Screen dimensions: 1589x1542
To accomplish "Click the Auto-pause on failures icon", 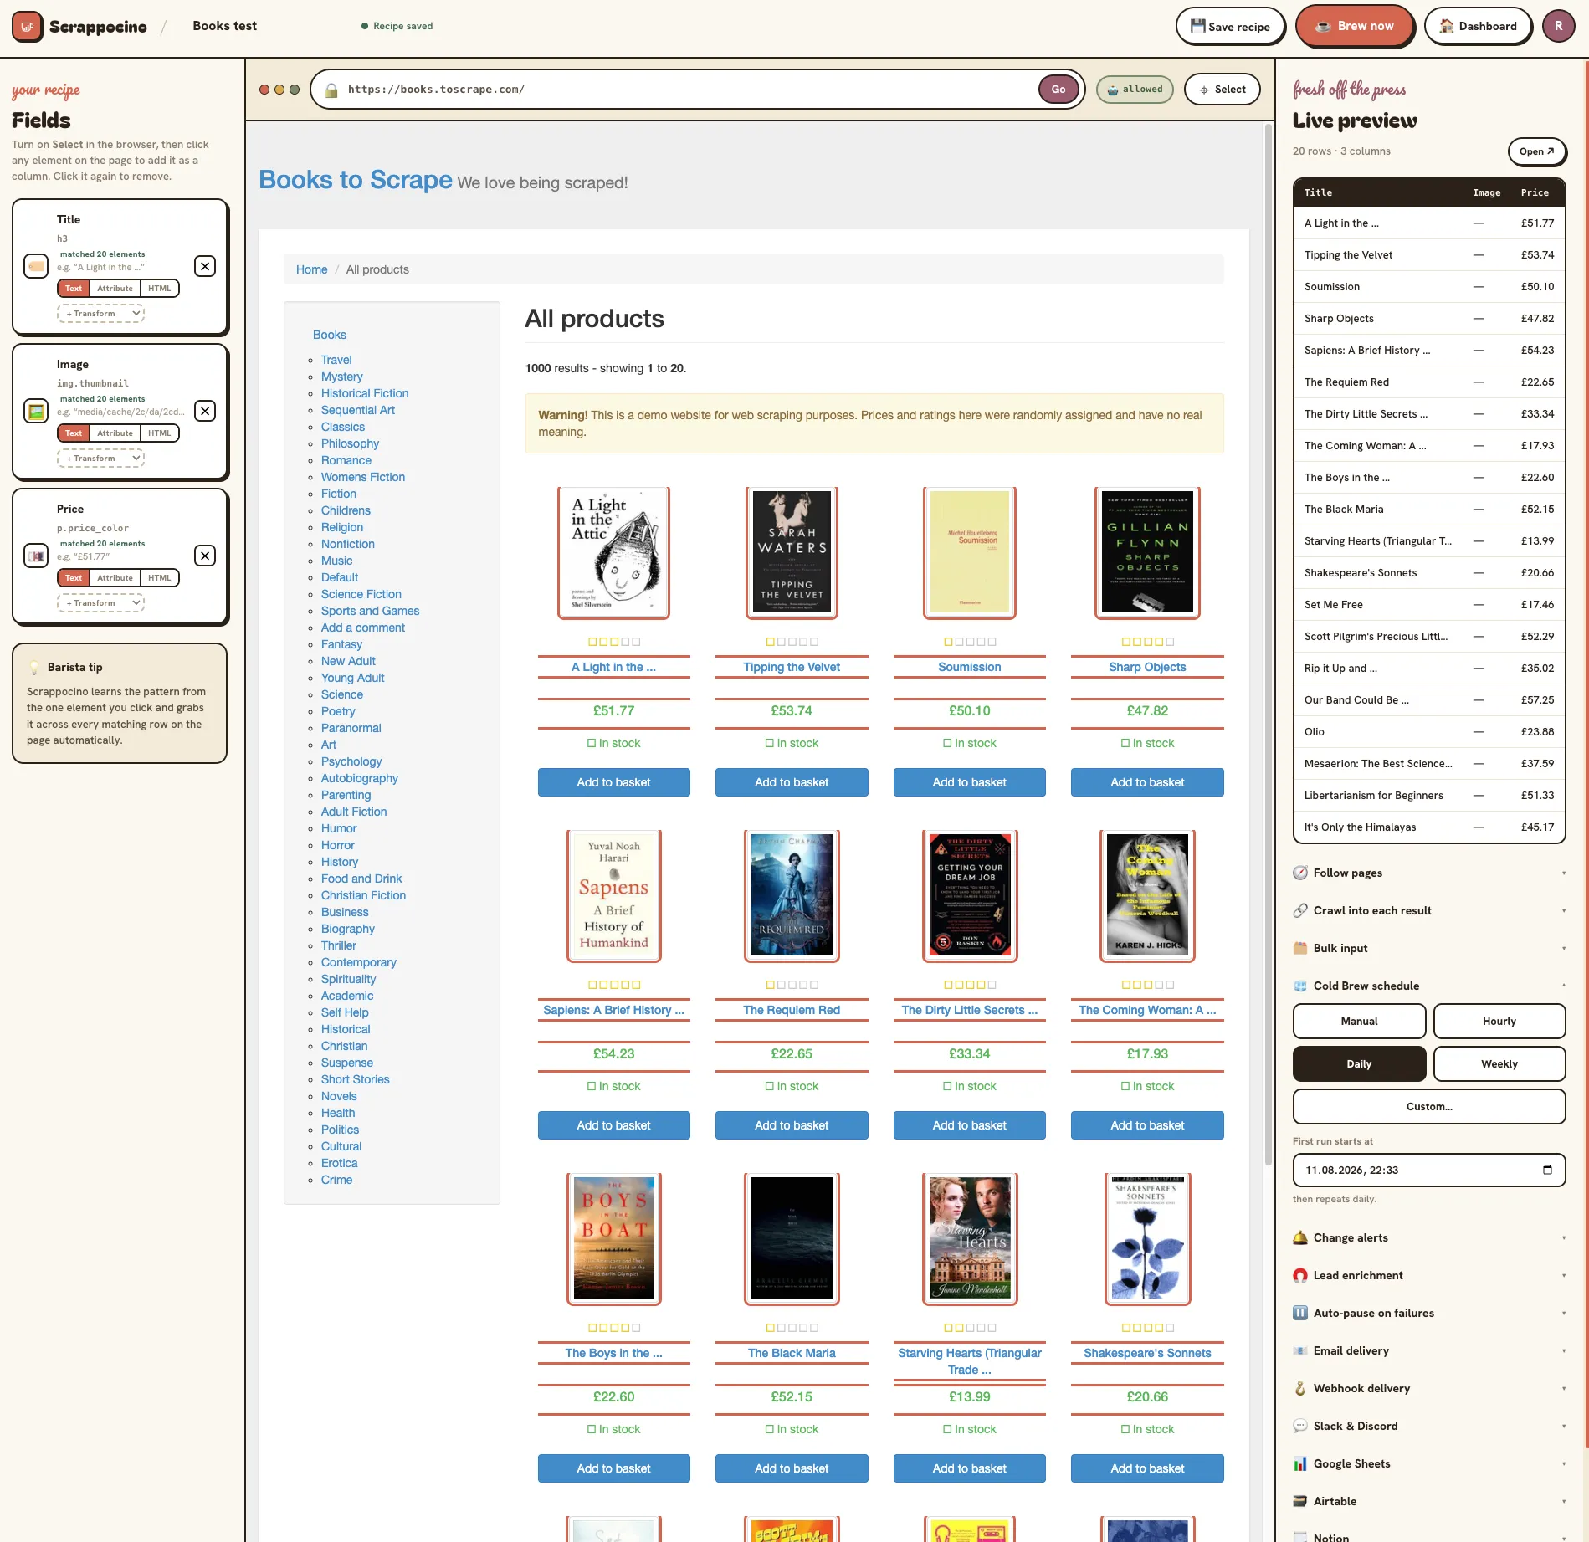I will tap(1300, 1313).
